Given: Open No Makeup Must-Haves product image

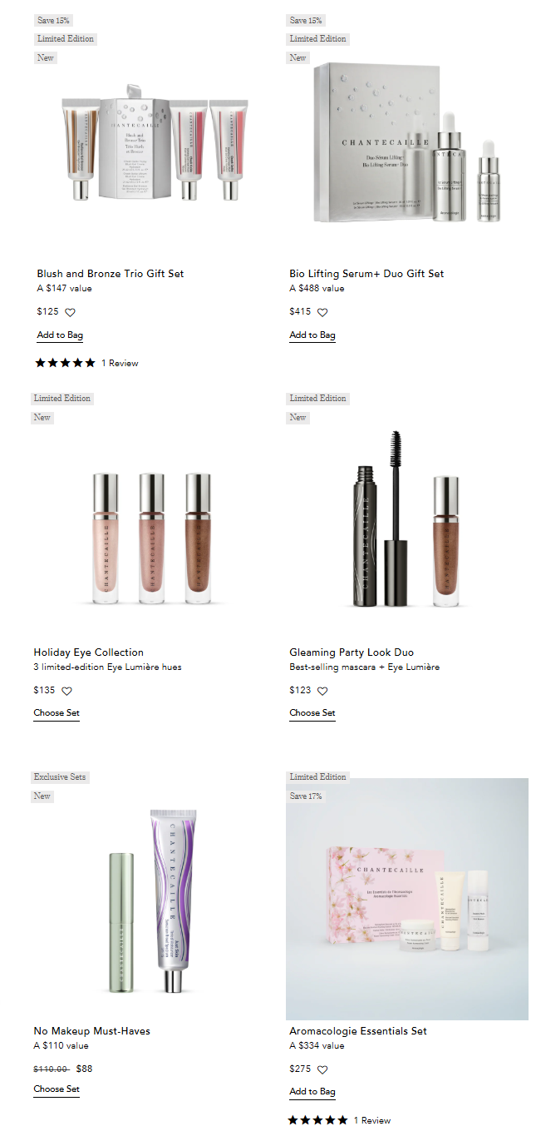Looking at the screenshot, I should pos(154,899).
